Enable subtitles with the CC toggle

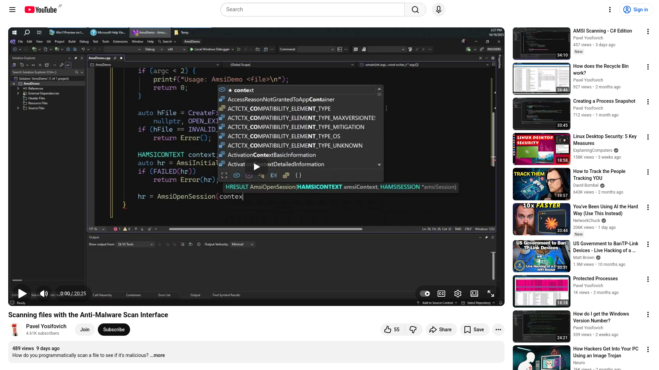441,294
